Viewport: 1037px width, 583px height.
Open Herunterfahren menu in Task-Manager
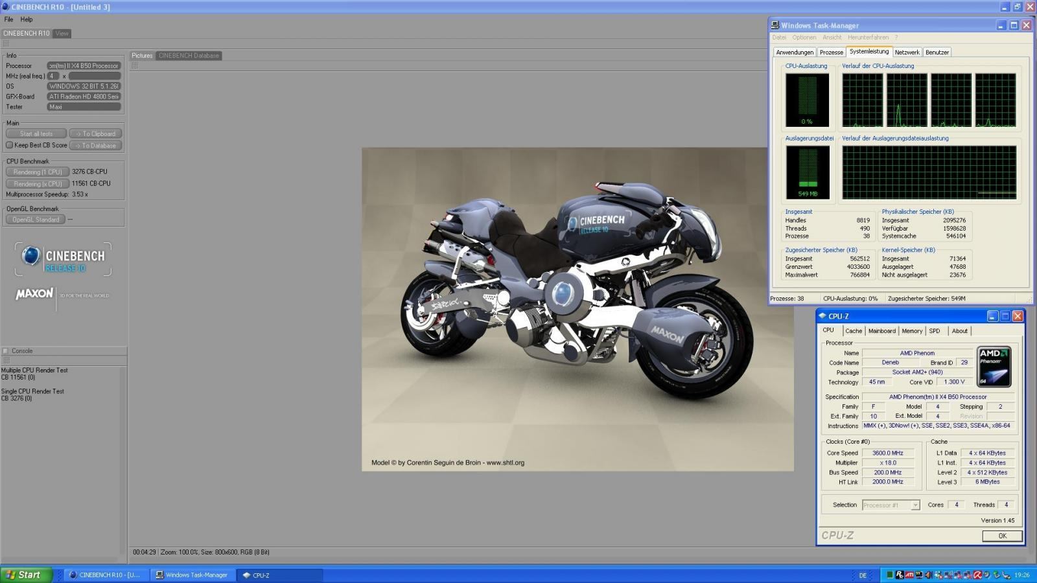click(x=868, y=38)
